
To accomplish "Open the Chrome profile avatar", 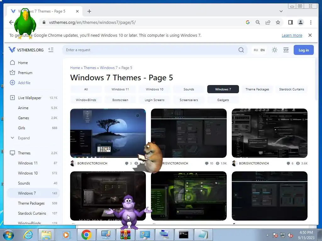I will (x=300, y=22).
